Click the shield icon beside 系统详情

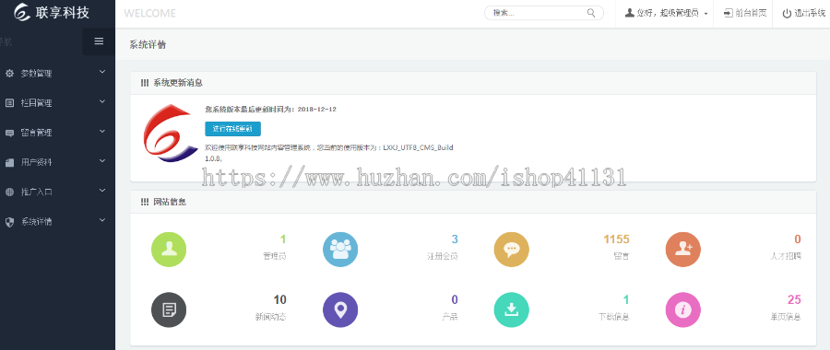[x=9, y=222]
